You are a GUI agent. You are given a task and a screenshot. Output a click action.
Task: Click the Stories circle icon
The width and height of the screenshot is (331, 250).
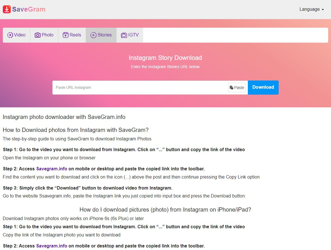pyautogui.click(x=93, y=35)
